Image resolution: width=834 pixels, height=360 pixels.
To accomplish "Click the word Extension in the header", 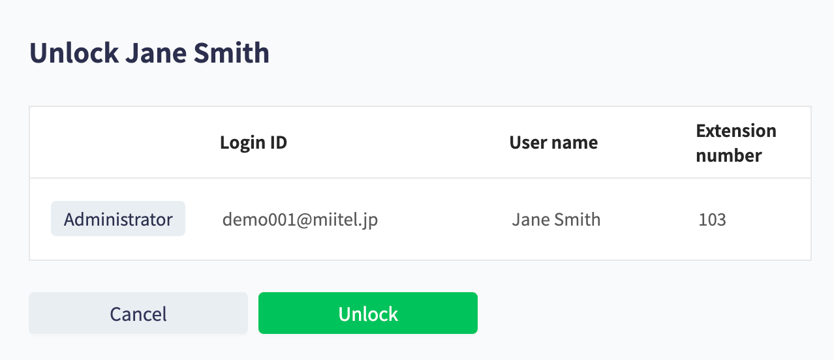I will click(x=736, y=130).
